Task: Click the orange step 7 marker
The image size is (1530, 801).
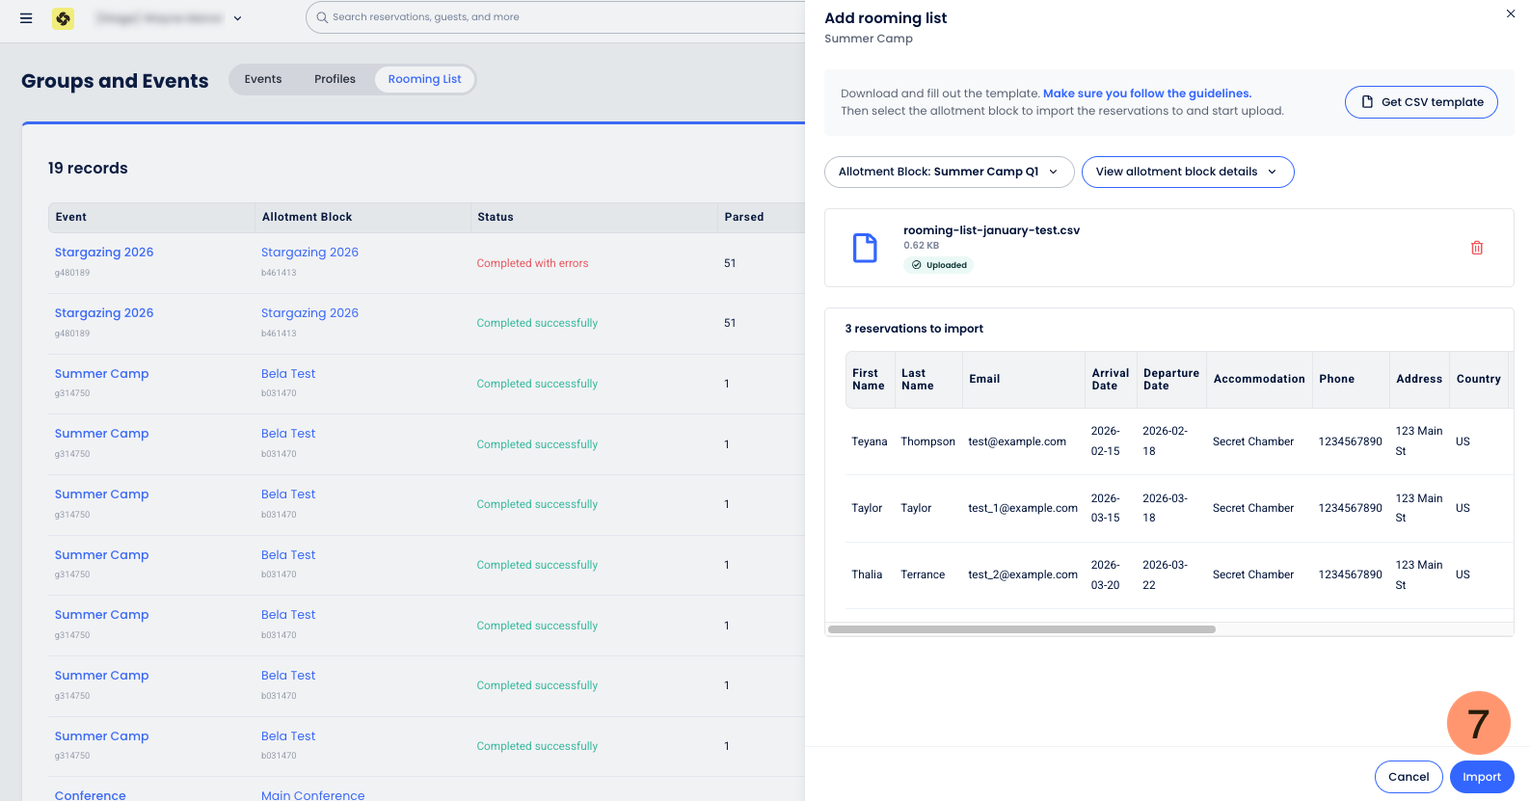Action: [1477, 723]
